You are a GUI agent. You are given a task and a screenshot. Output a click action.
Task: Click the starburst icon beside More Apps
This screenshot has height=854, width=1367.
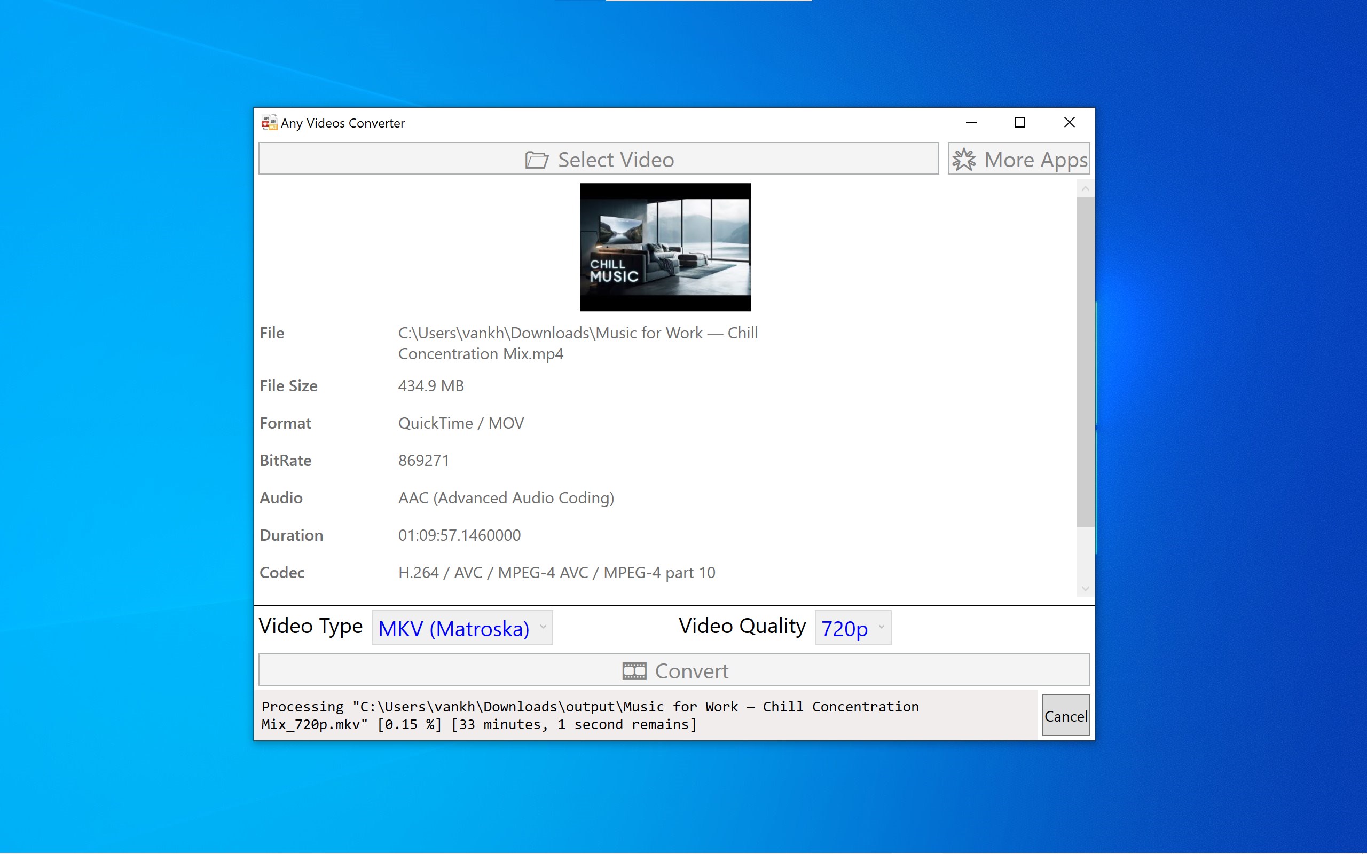[x=964, y=160]
